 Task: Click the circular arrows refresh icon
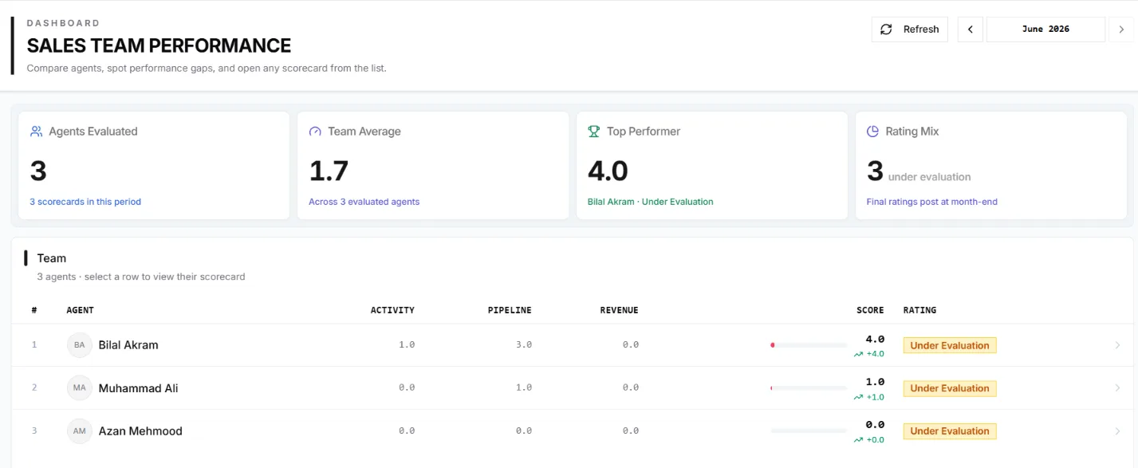click(886, 29)
